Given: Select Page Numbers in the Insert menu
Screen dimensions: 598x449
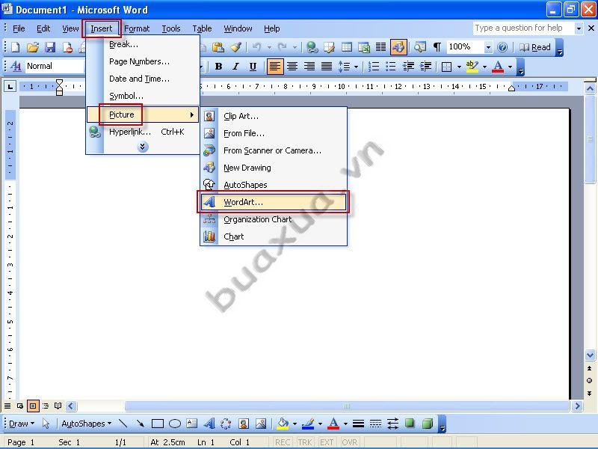Looking at the screenshot, I should pyautogui.click(x=142, y=61).
